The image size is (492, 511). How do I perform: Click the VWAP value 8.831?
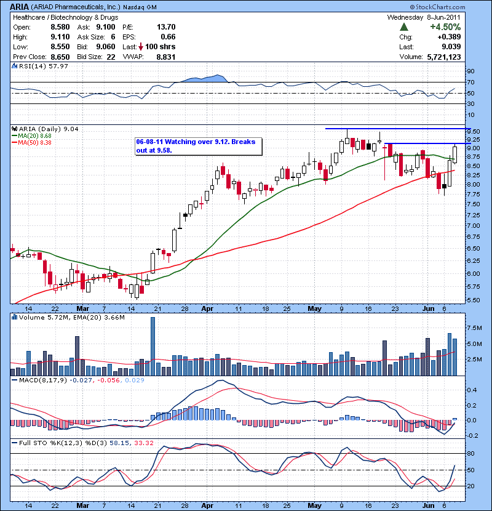tap(166, 57)
